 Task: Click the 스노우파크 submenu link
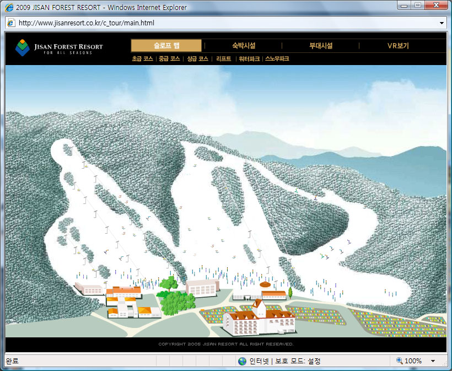(277, 58)
